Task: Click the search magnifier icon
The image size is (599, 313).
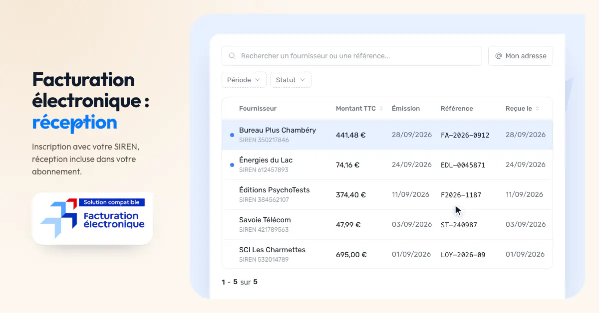Action: click(x=232, y=56)
